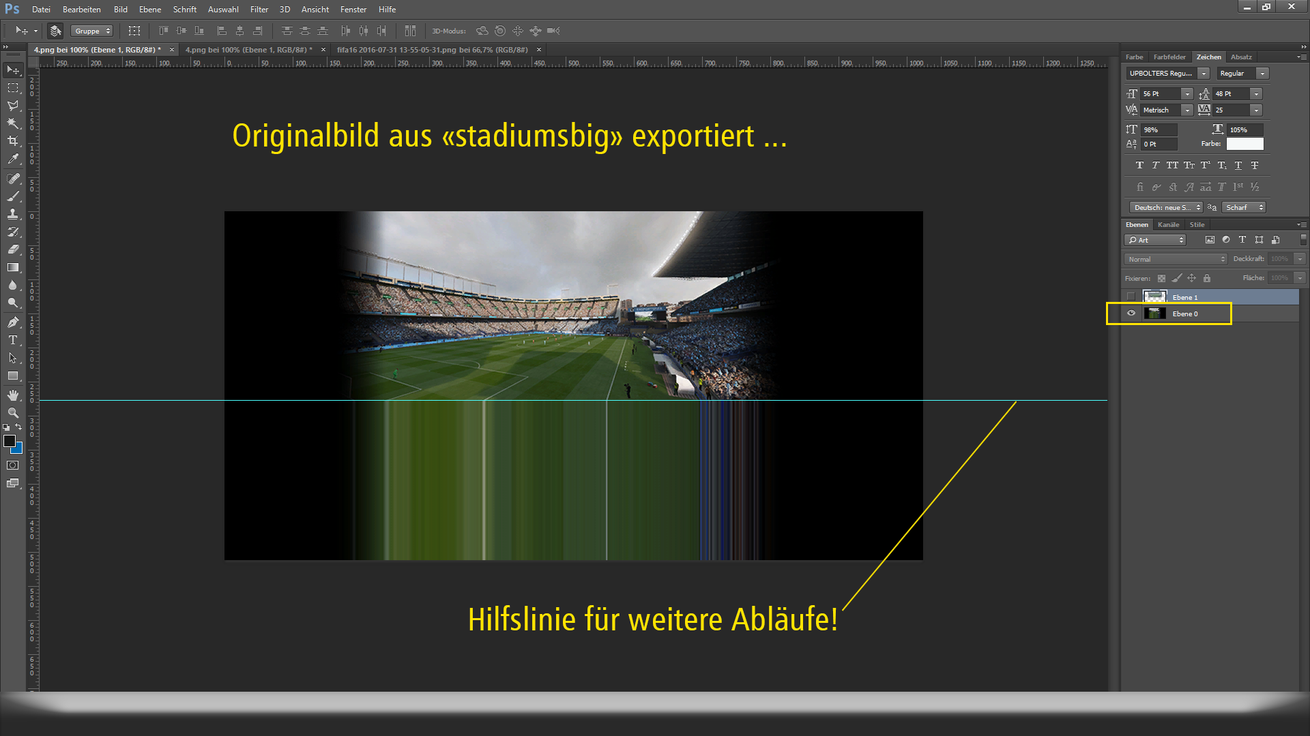
Task: Open the anti-aliasing dropdown Scharf
Action: coord(1244,208)
